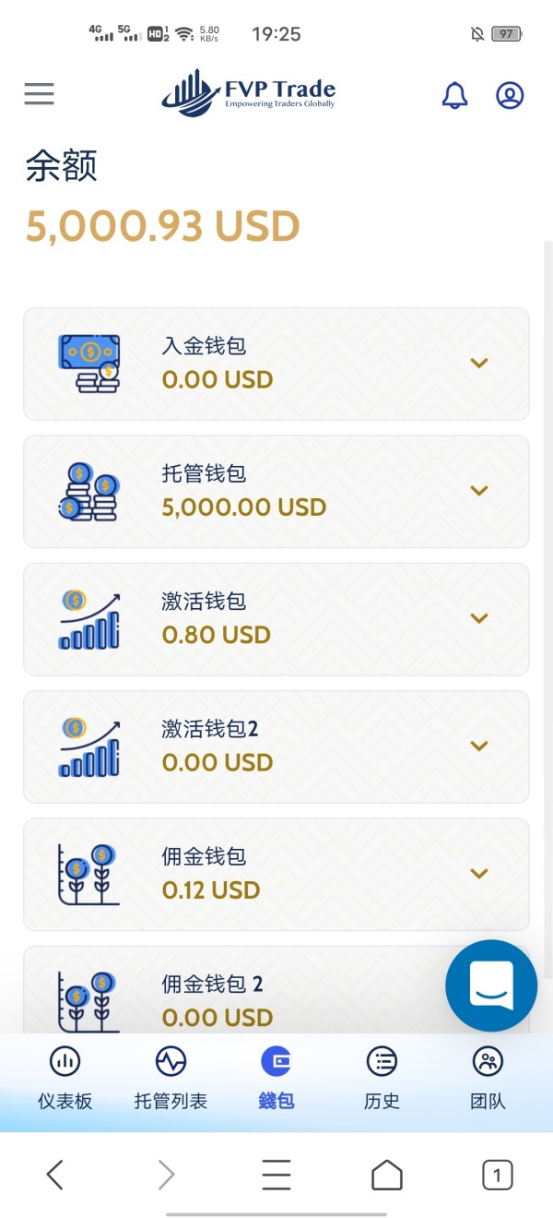Screen dimensions: 553x1218
Task: Open the live chat bubble
Action: pos(490,985)
